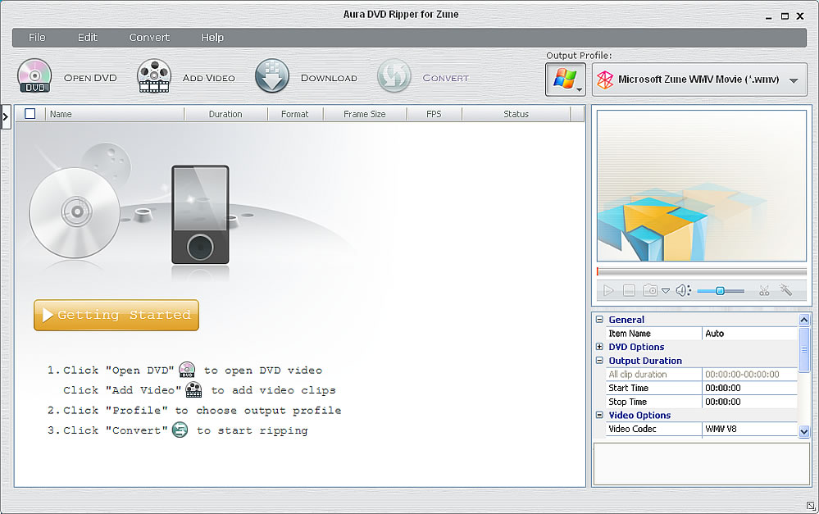The width and height of the screenshot is (819, 514).
Task: Click the All clip duration value
Action: click(x=749, y=374)
